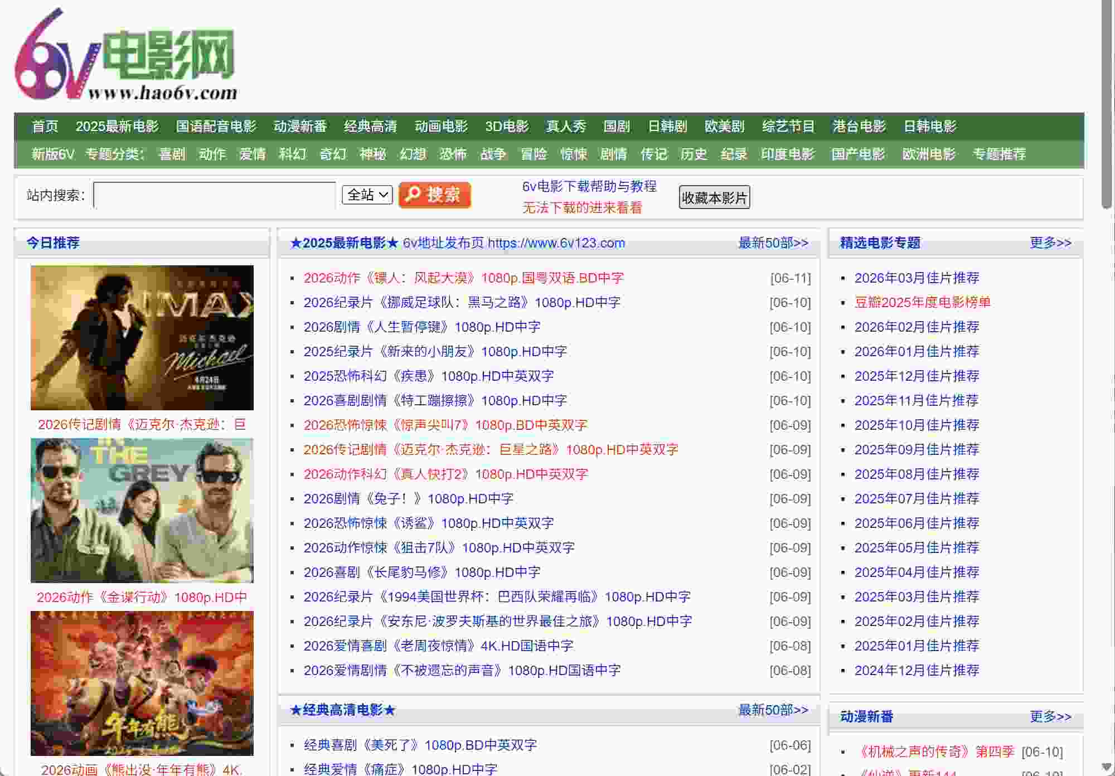Open 国剧 navigation item
Viewport: 1115px width, 776px height.
[617, 127]
